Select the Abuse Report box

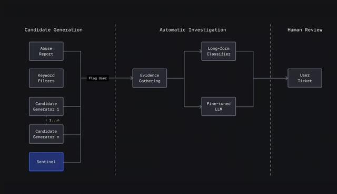(46, 51)
